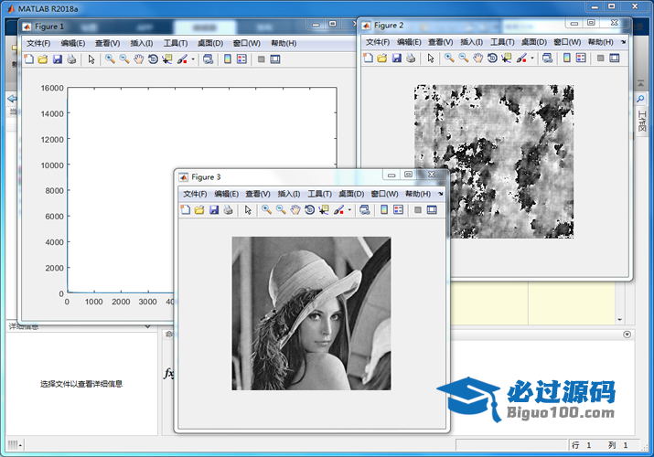Select Rotate 3D tool in Figure 2
The height and width of the screenshot is (457, 654).
(492, 58)
